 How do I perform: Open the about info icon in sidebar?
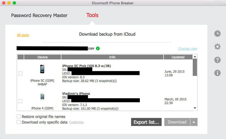tap(217, 73)
